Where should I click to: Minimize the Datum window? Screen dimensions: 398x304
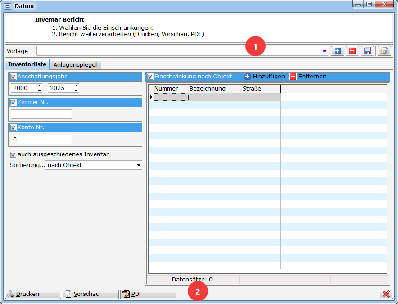tap(358, 5)
